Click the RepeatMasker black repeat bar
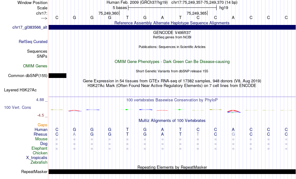 click(x=172, y=172)
